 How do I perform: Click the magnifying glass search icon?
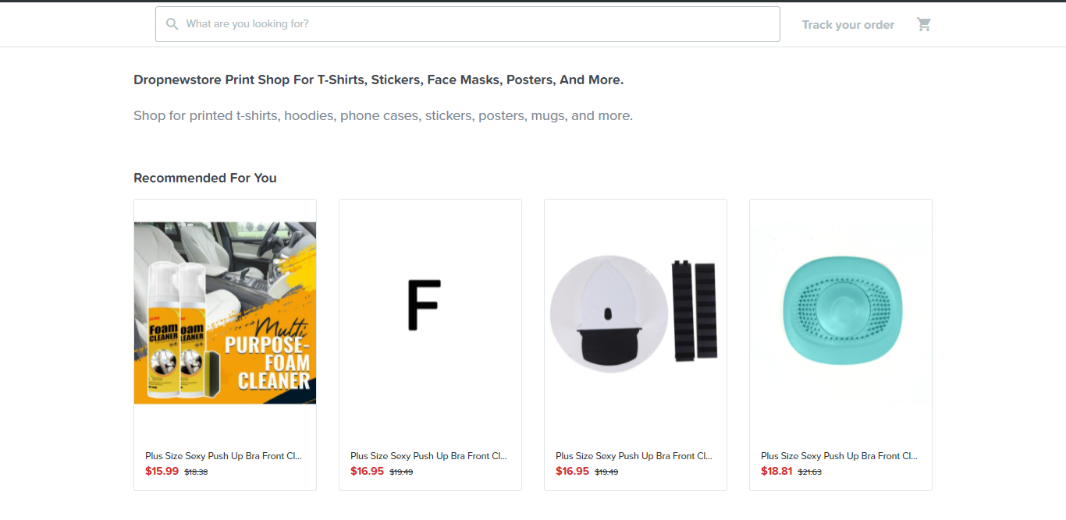coord(172,24)
